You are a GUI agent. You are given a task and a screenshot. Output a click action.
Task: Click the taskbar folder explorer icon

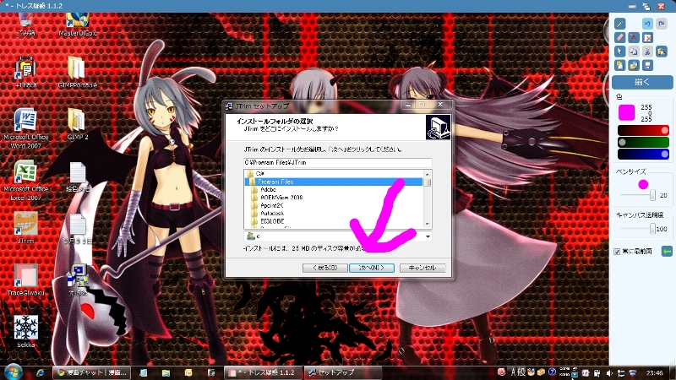166,372
